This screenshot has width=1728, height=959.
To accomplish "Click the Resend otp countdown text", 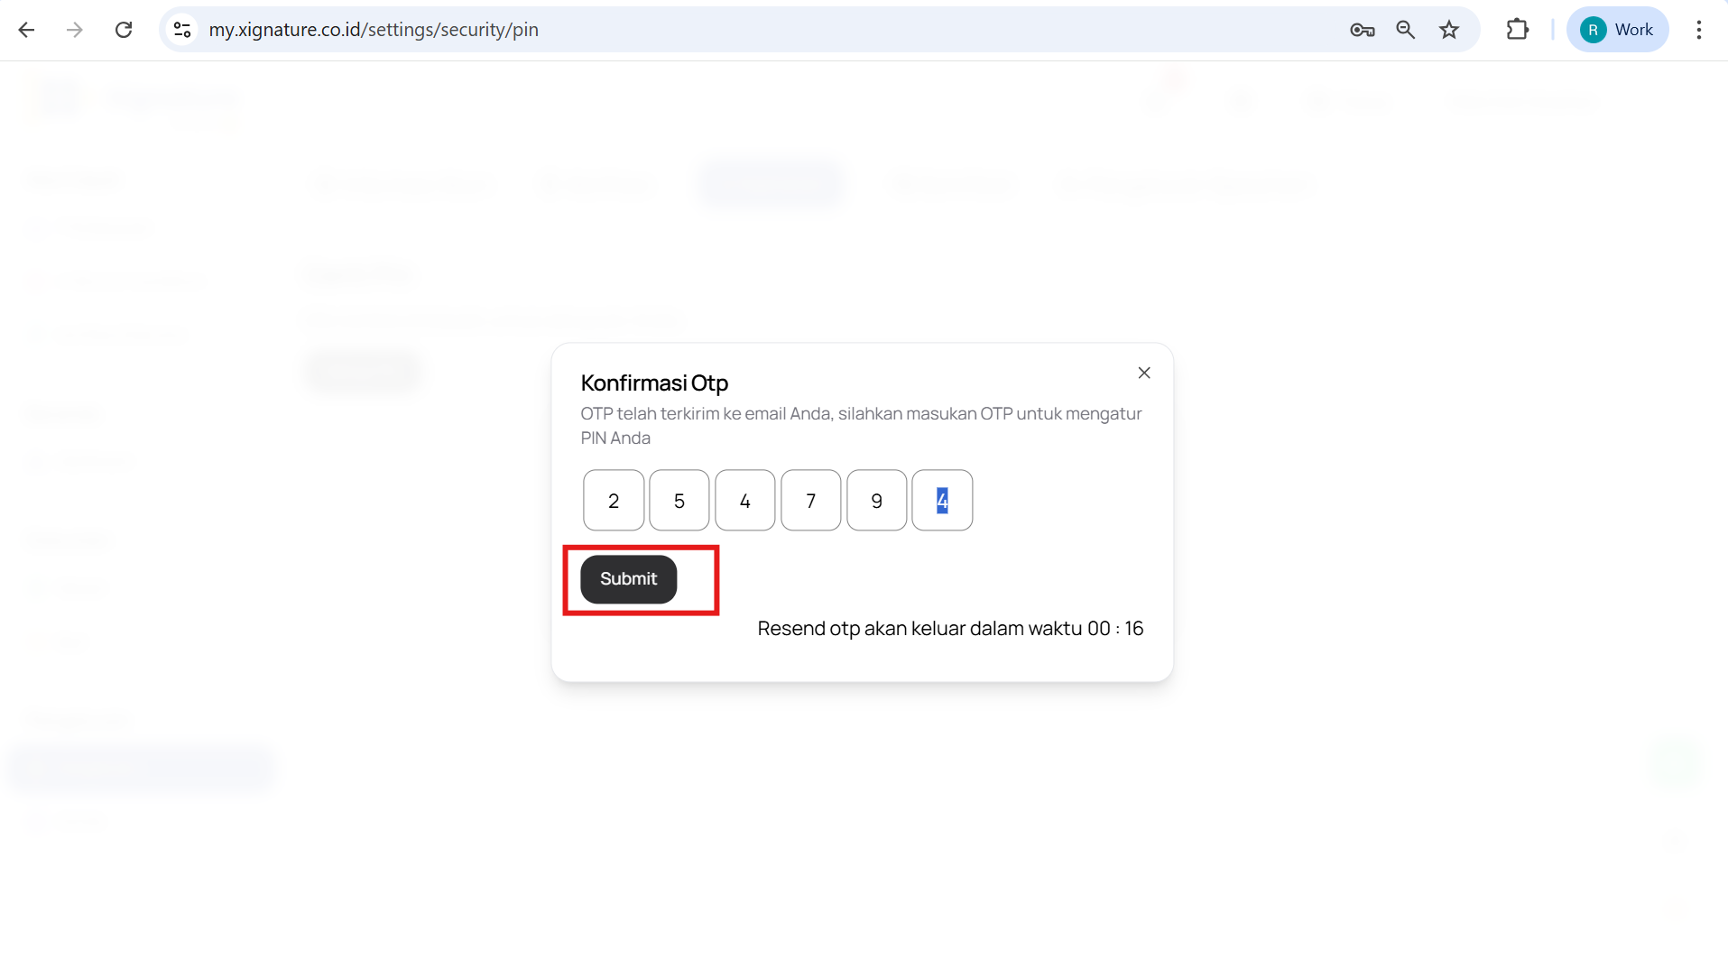I will coord(949,629).
